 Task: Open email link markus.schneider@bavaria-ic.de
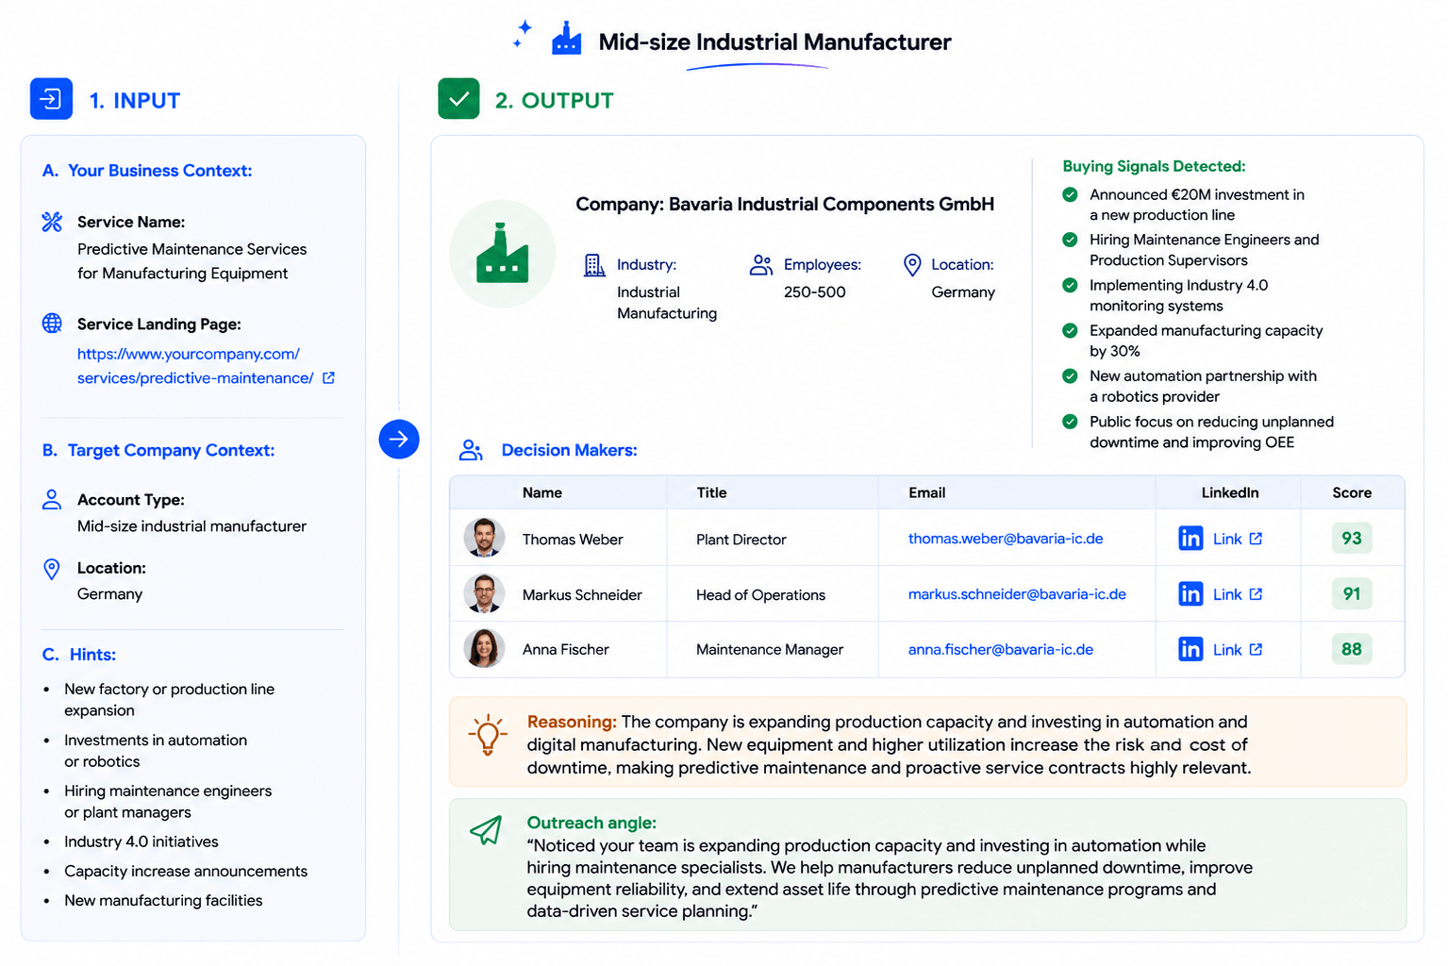point(1017,594)
